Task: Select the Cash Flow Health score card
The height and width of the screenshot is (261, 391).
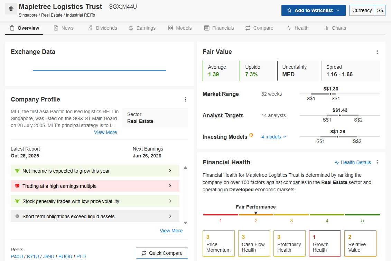Action: [x=254, y=243]
